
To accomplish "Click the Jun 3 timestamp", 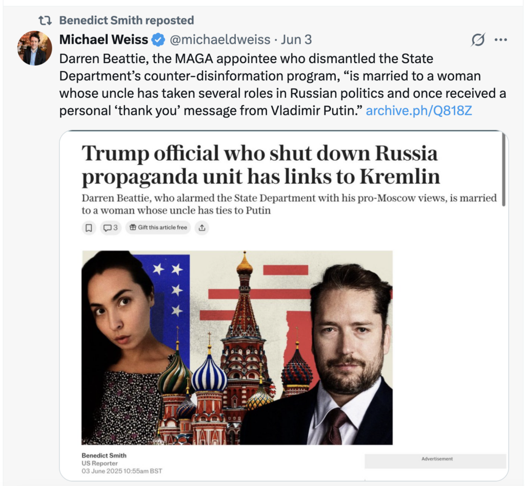I will coord(296,39).
